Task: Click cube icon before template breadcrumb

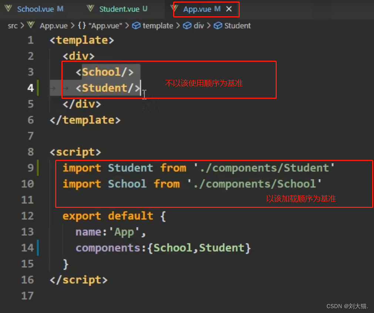Action: 136,26
